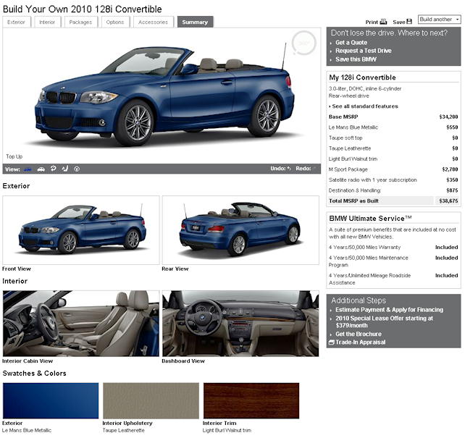Image resolution: width=465 pixels, height=438 pixels.
Task: Click the $38,675 total price value
Action: tap(448, 201)
